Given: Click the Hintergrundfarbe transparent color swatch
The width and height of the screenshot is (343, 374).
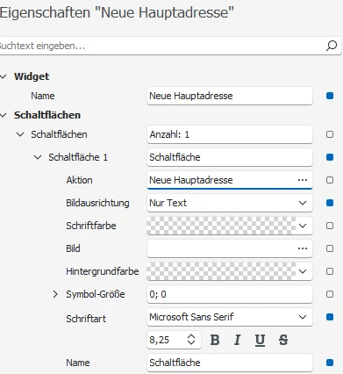Looking at the screenshot, I should (221, 271).
